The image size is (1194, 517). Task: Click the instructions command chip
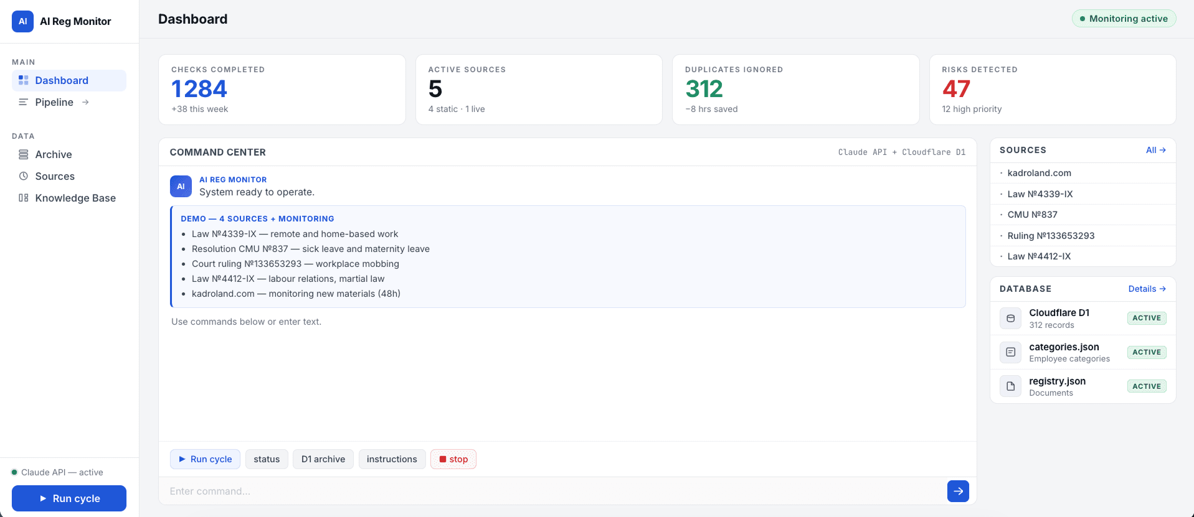pyautogui.click(x=392, y=459)
